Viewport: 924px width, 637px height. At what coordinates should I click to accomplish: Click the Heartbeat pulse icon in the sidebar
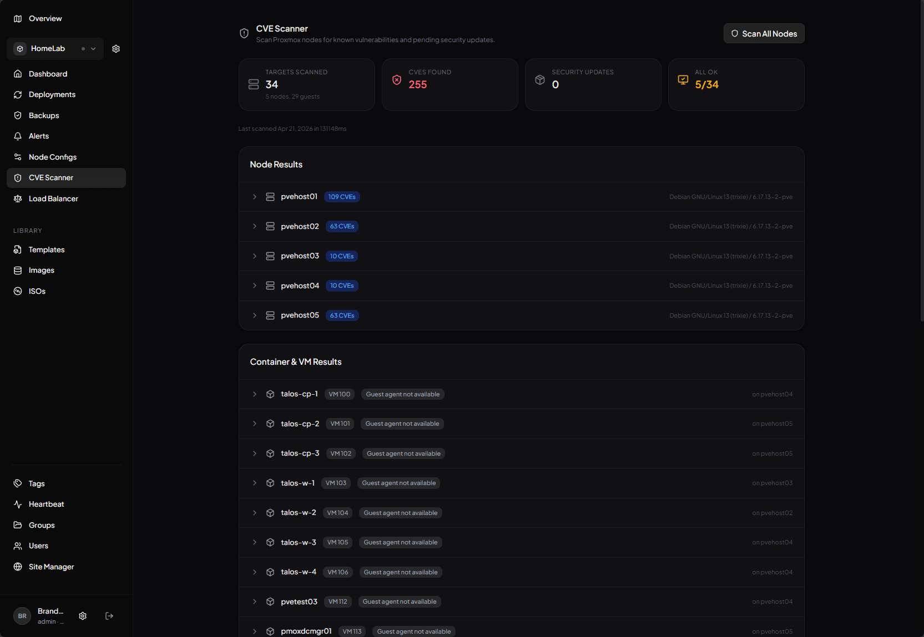(18, 504)
